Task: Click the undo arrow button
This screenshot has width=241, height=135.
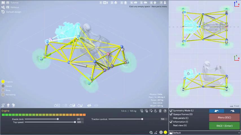Action: tap(217, 111)
